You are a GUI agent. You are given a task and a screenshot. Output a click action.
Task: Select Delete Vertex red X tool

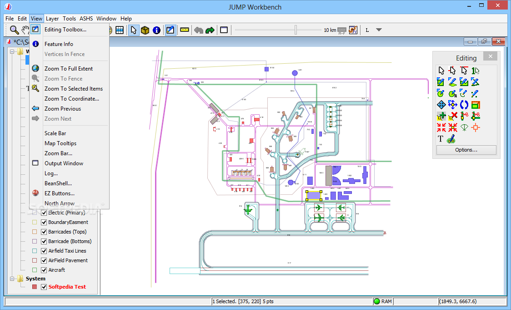click(452, 116)
